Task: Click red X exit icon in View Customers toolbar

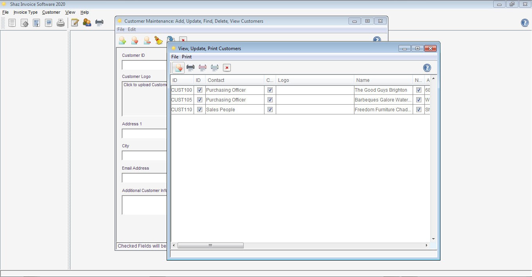Action: [226, 68]
